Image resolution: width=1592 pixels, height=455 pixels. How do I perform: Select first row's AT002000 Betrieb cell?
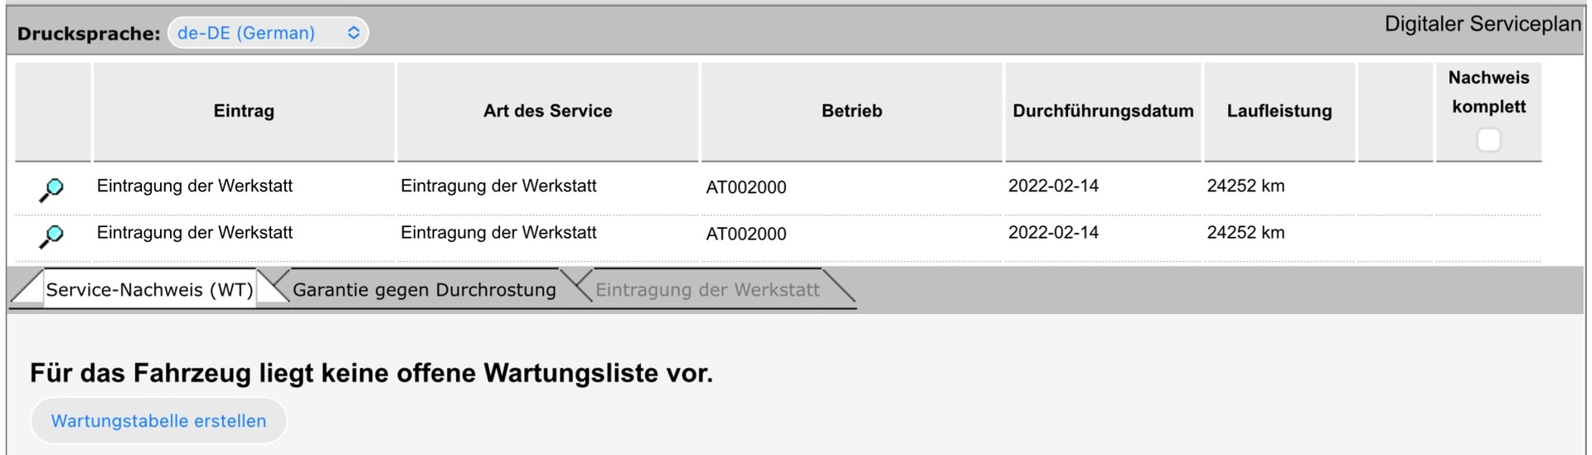point(746,187)
